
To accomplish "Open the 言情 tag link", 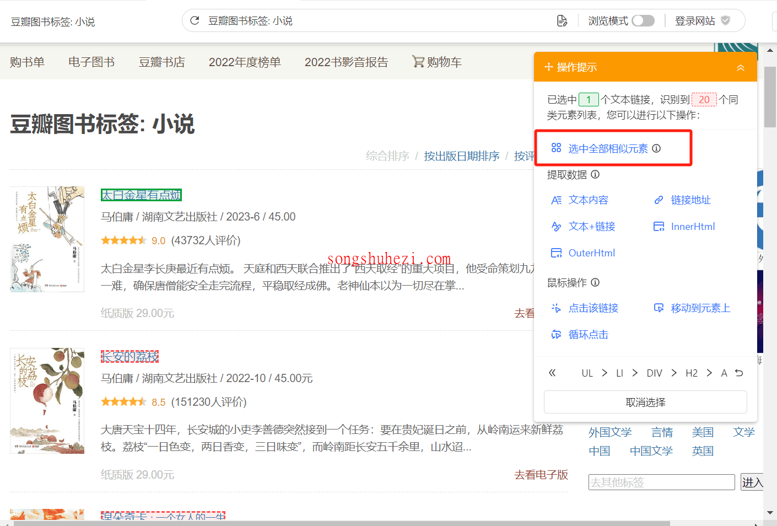I will click(x=662, y=432).
